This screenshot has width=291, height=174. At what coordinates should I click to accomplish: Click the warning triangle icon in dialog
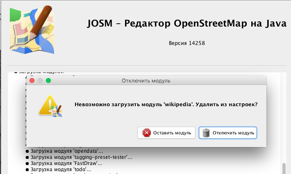coord(50,106)
